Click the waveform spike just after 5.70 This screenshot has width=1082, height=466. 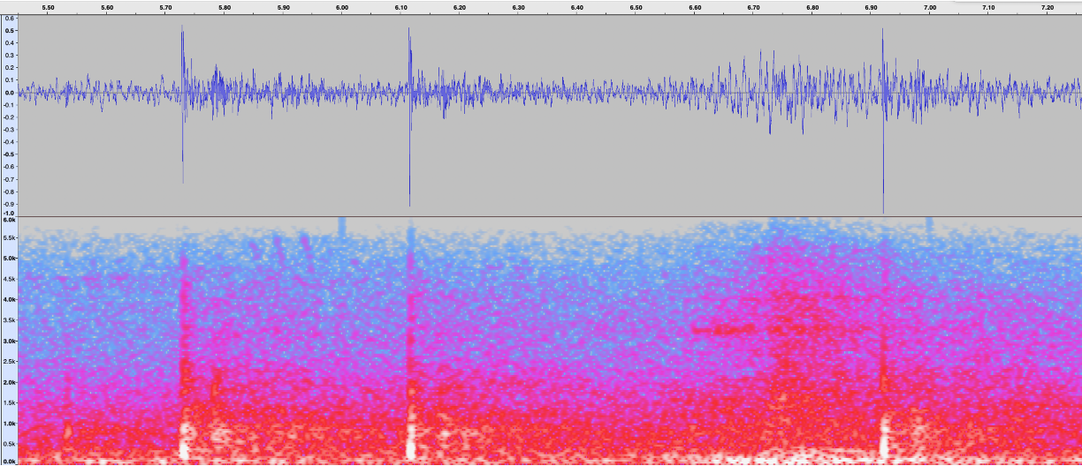[x=183, y=104]
